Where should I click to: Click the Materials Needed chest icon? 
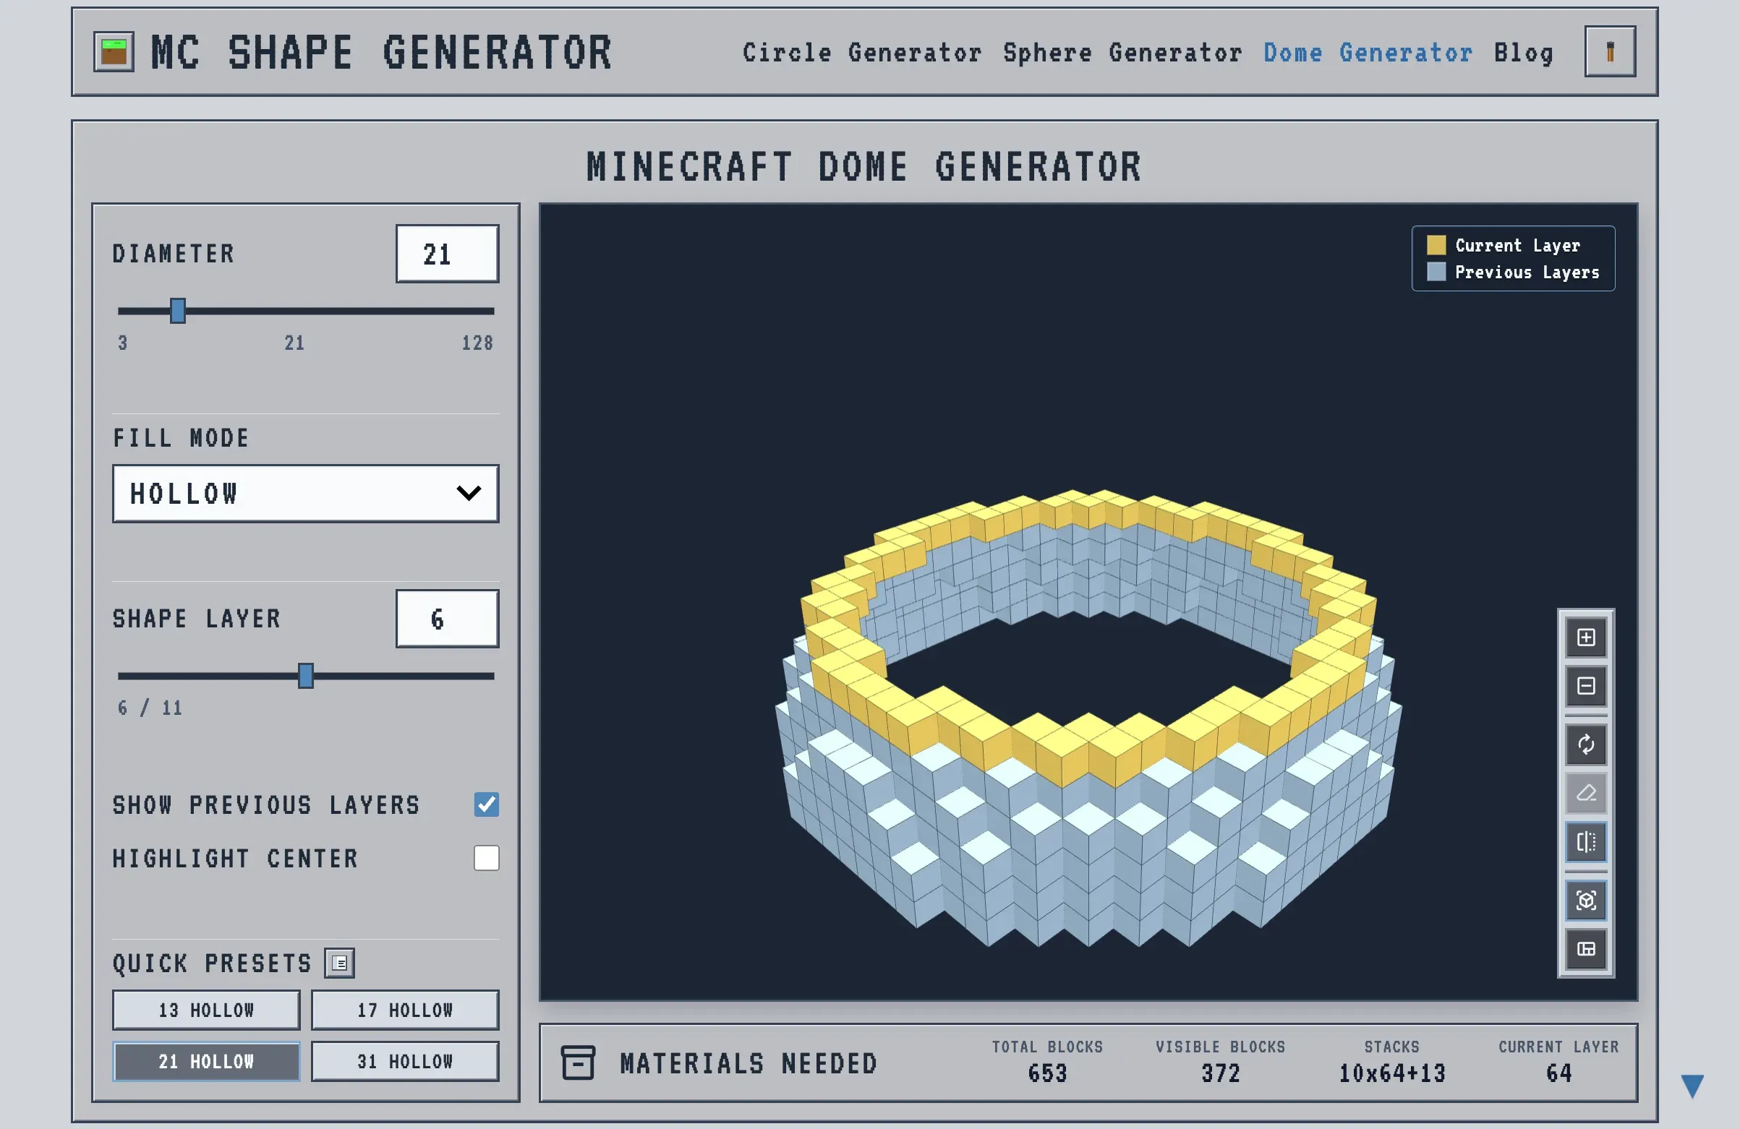(x=578, y=1063)
